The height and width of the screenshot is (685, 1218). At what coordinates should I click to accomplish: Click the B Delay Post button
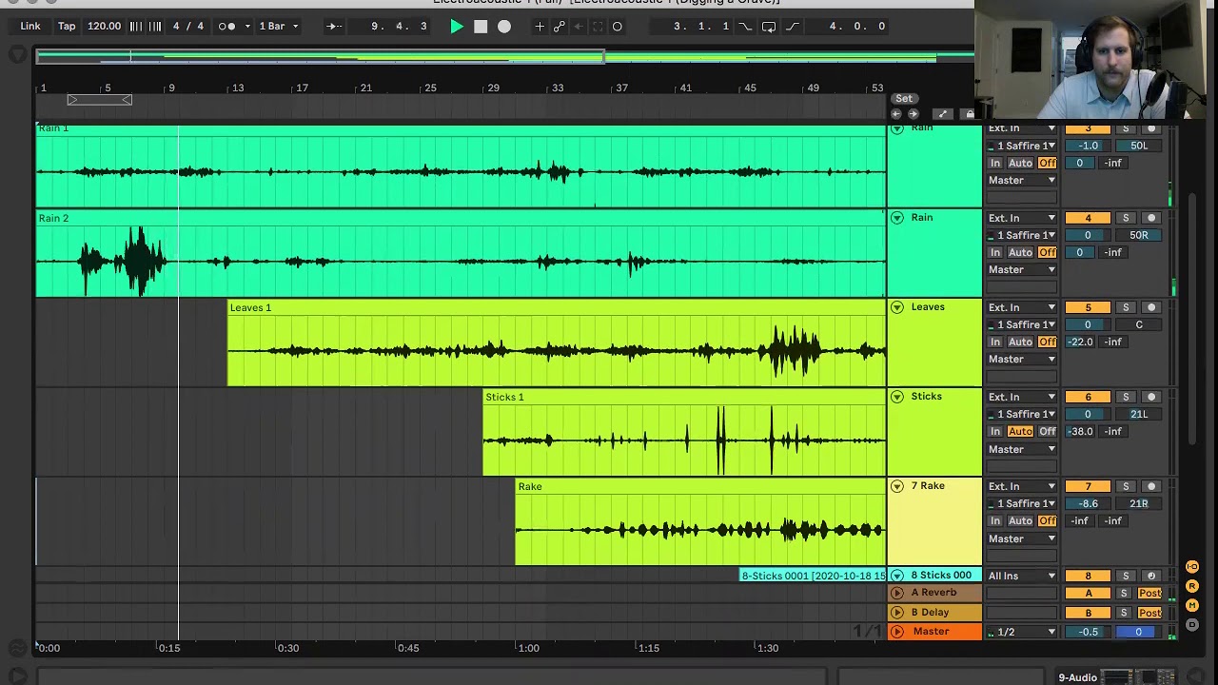tap(1149, 613)
